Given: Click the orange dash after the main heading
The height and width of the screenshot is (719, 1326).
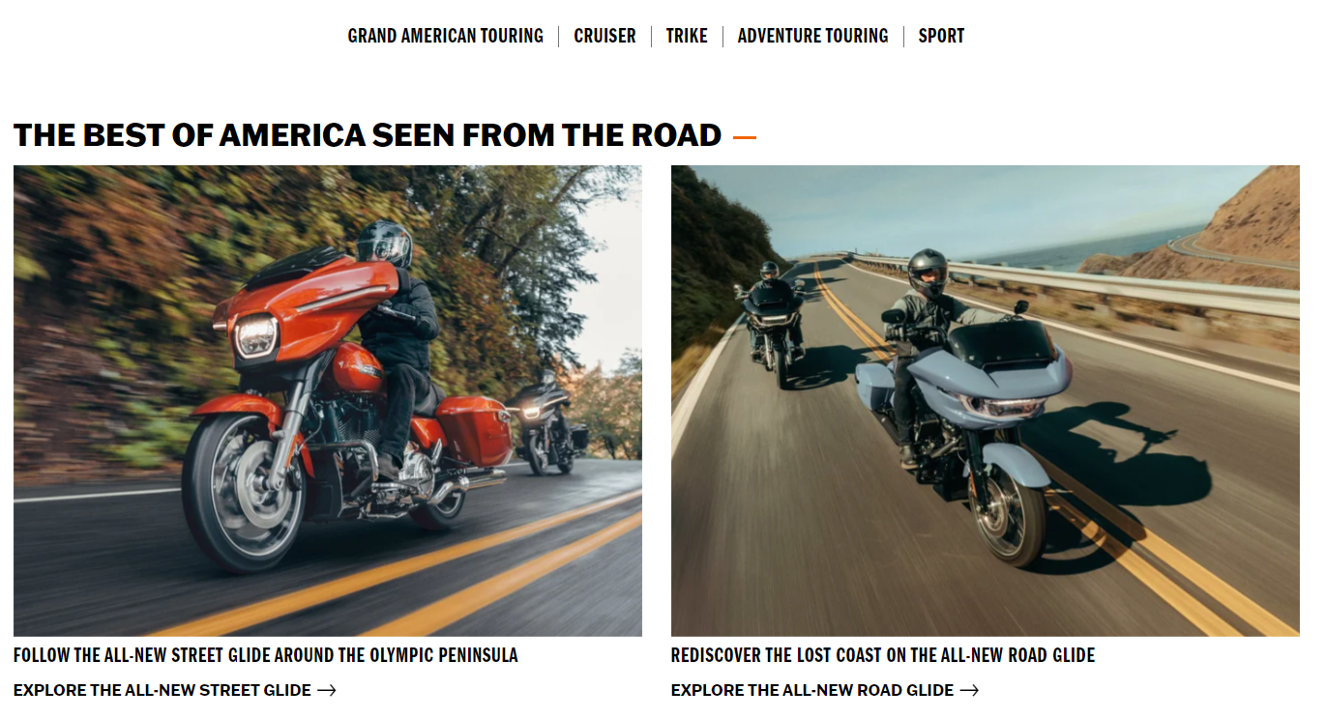Looking at the screenshot, I should tap(745, 137).
